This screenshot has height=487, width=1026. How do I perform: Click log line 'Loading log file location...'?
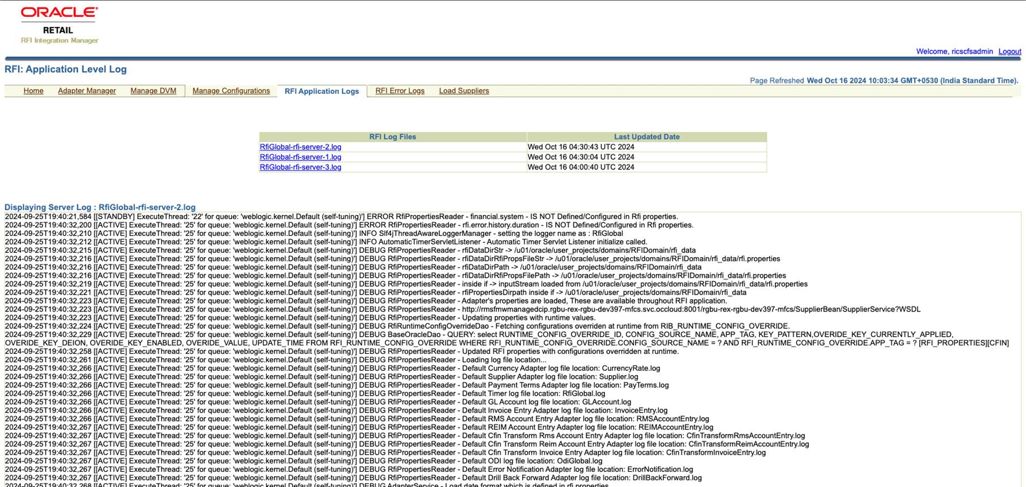click(x=276, y=360)
